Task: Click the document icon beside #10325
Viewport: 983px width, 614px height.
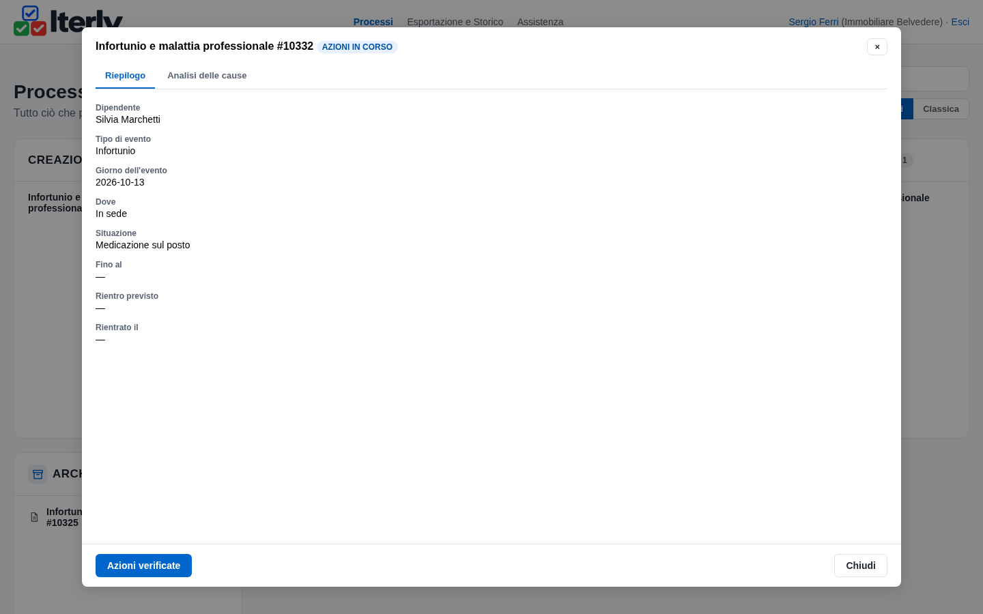Action: 34,517
